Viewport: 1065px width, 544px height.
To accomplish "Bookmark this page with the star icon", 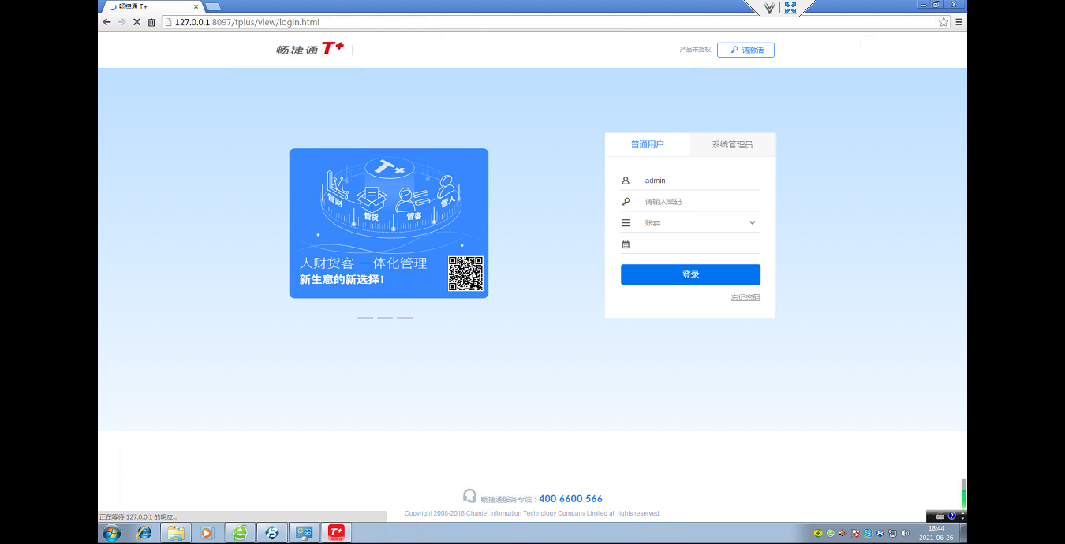I will coord(944,22).
